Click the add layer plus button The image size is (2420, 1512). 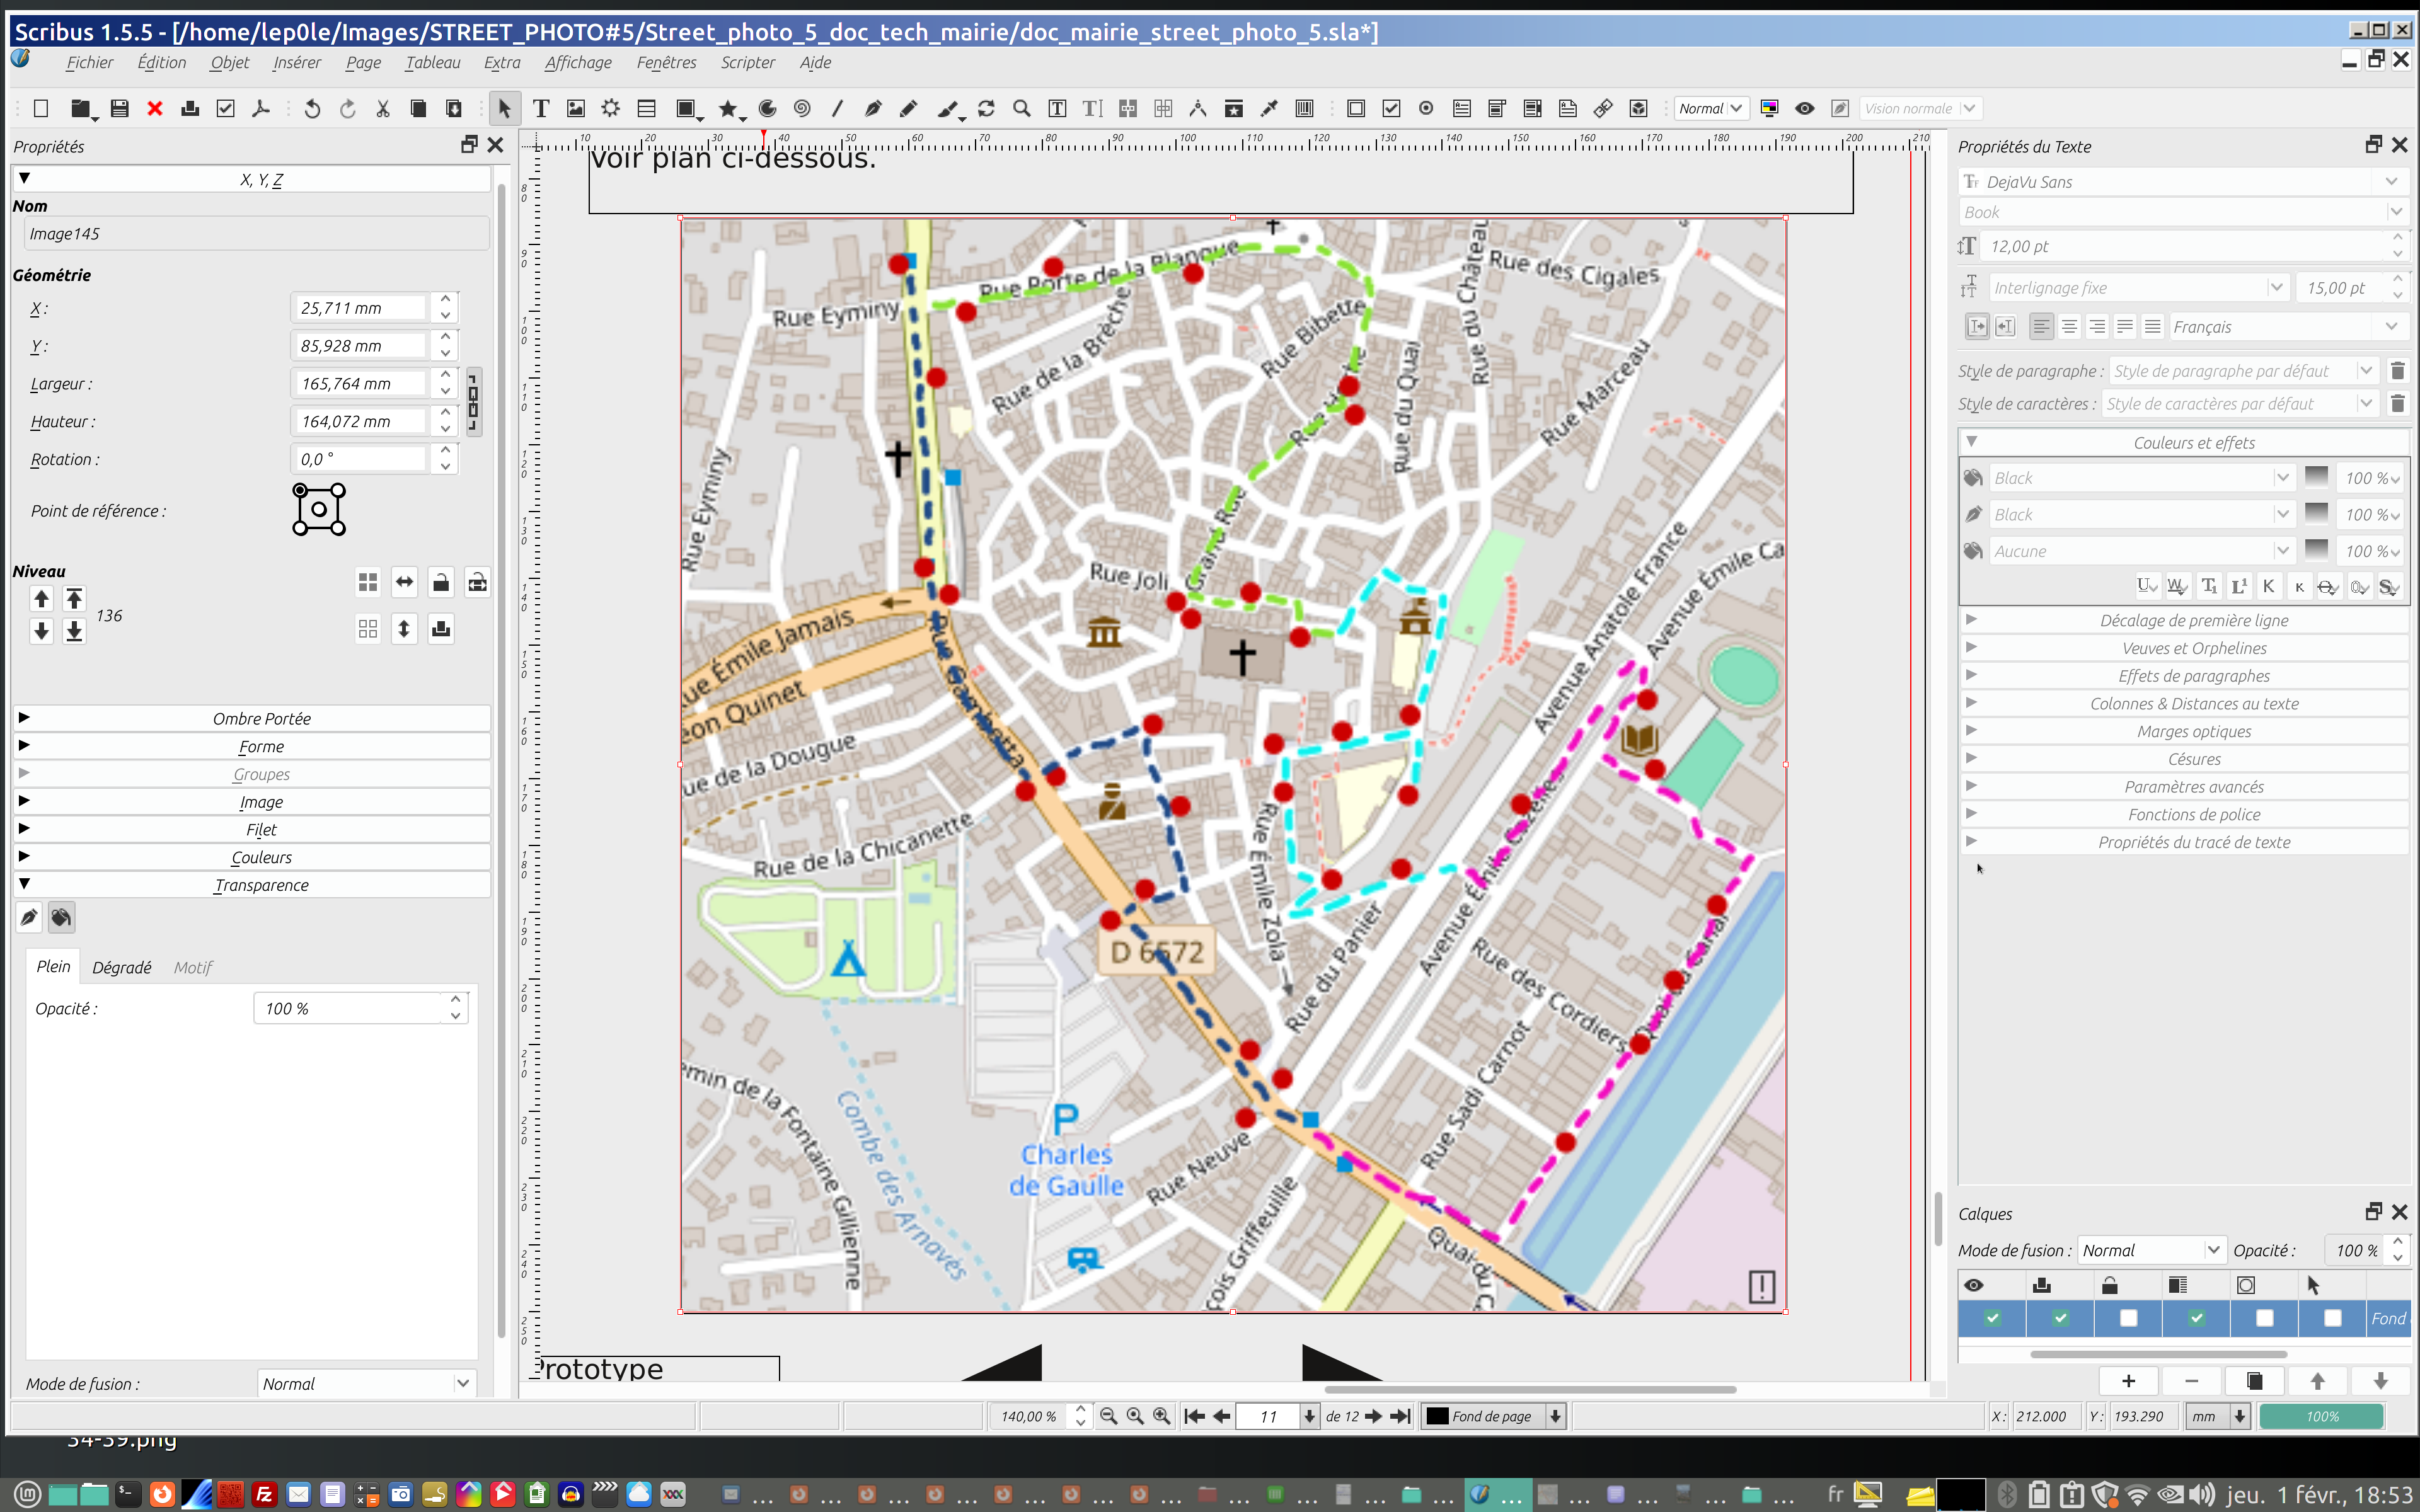[2128, 1381]
